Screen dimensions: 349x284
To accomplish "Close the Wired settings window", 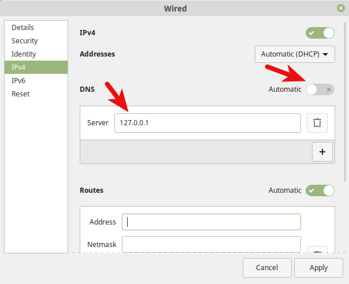I will point(341,8).
